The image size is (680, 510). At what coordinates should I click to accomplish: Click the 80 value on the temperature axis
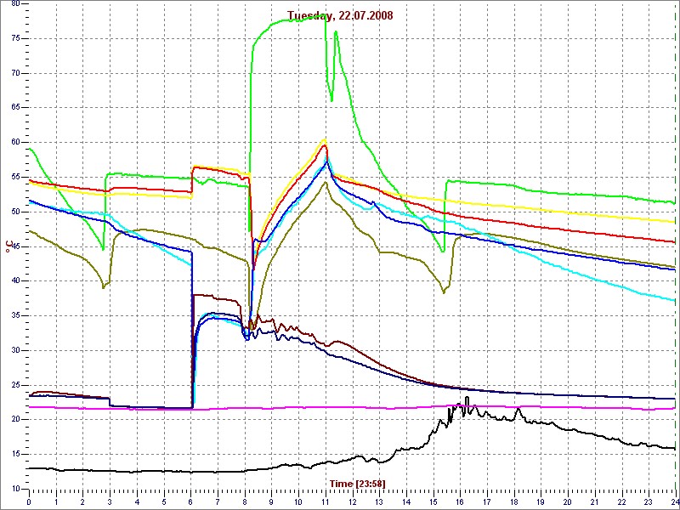pos(17,4)
